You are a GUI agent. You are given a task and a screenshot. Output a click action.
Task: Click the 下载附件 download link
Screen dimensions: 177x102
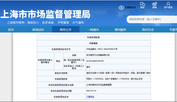pos(90,97)
